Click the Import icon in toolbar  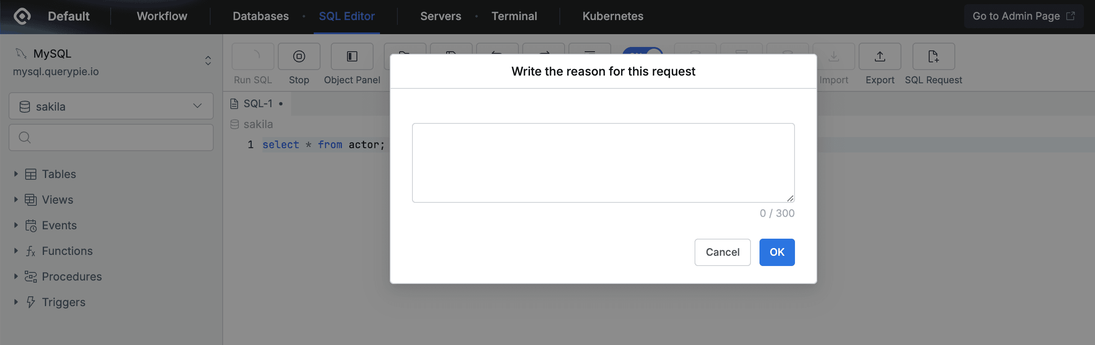(833, 56)
